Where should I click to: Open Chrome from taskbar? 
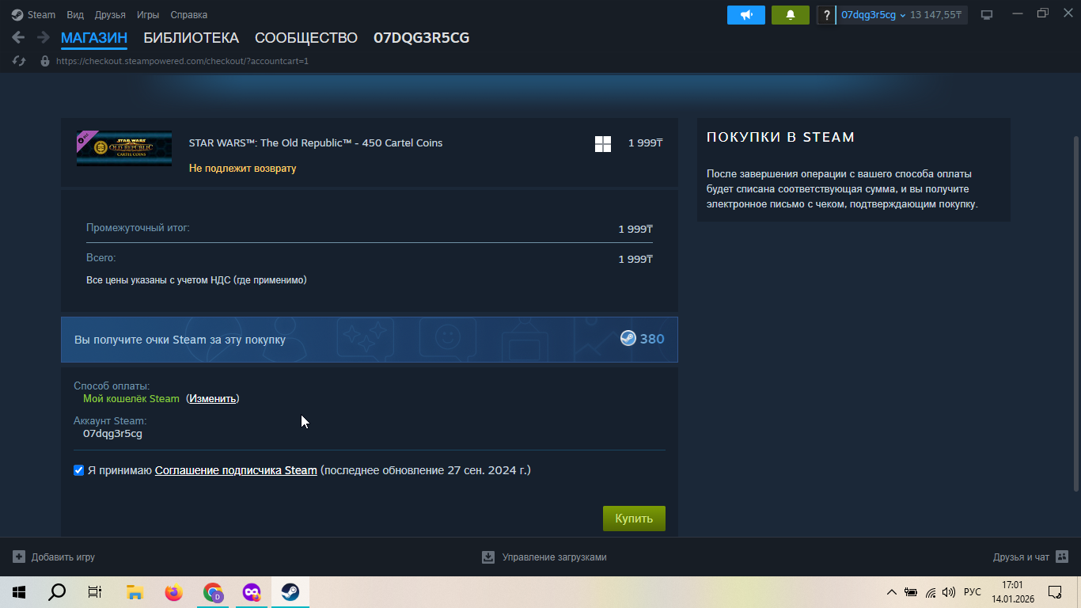tap(212, 592)
